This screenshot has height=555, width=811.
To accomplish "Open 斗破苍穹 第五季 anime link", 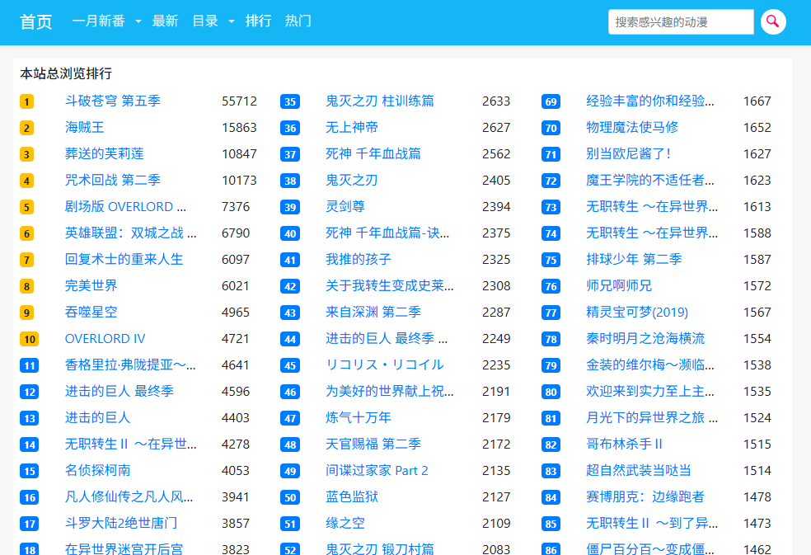I will [x=113, y=101].
